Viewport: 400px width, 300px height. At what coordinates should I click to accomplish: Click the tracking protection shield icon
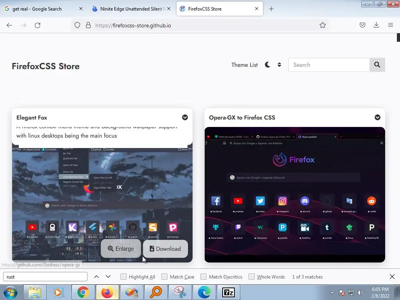coord(77,25)
